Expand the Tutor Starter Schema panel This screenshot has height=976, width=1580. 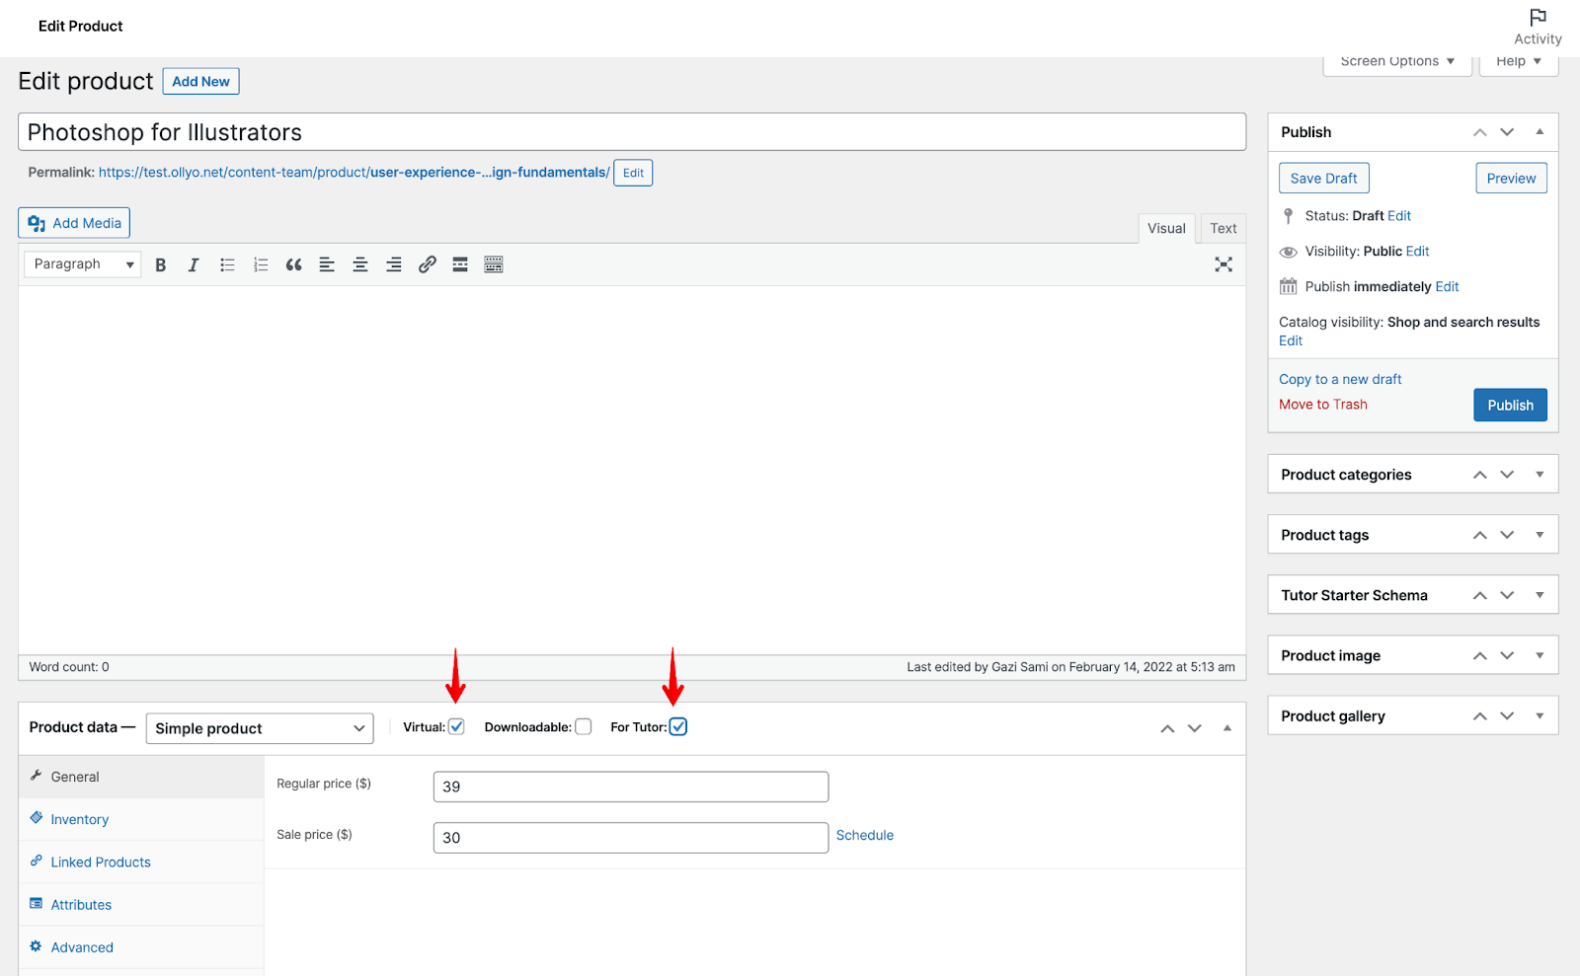pyautogui.click(x=1540, y=595)
